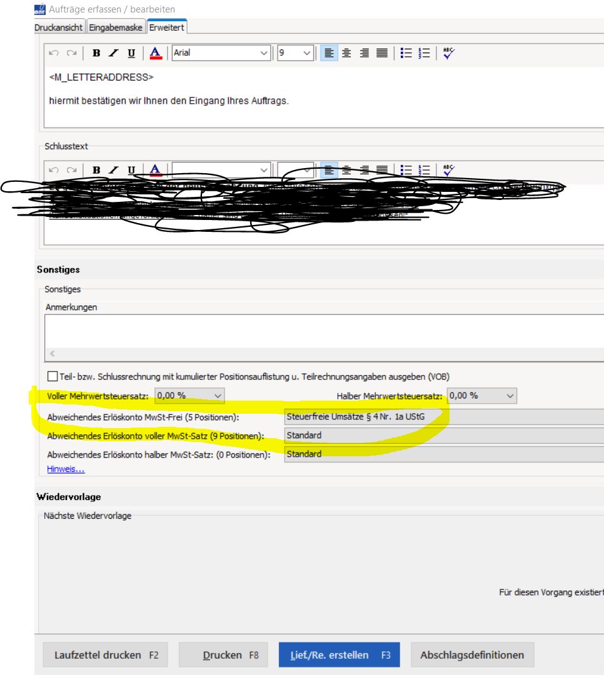Toggle underline in the top editor toolbar
Screen dimensions: 604x675
(131, 53)
